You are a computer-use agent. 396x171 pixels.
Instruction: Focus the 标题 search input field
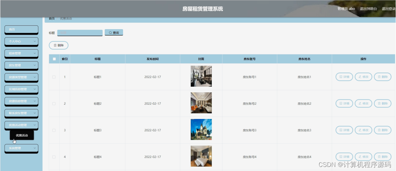pyautogui.click(x=80, y=33)
